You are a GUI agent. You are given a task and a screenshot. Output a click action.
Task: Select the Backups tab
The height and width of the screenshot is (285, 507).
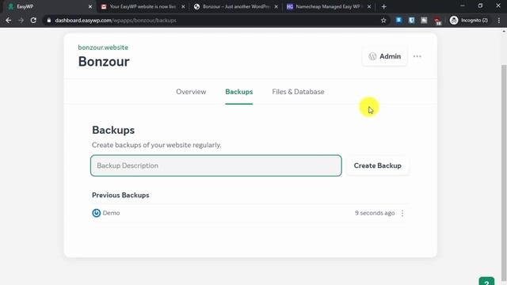click(x=239, y=92)
